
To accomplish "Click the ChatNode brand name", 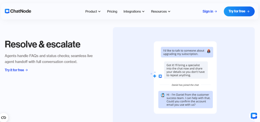I will [21, 11].
